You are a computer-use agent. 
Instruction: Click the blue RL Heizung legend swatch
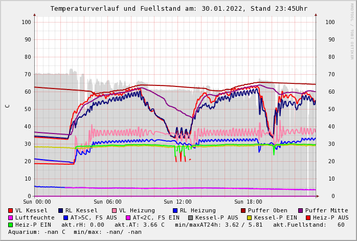175,210
